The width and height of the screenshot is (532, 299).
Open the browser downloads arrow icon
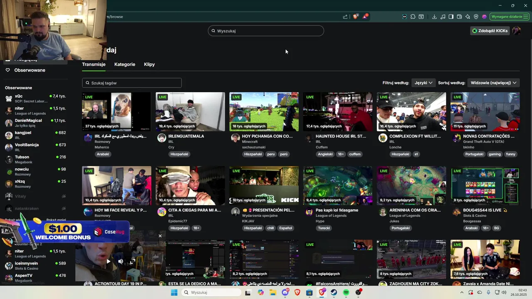434,17
